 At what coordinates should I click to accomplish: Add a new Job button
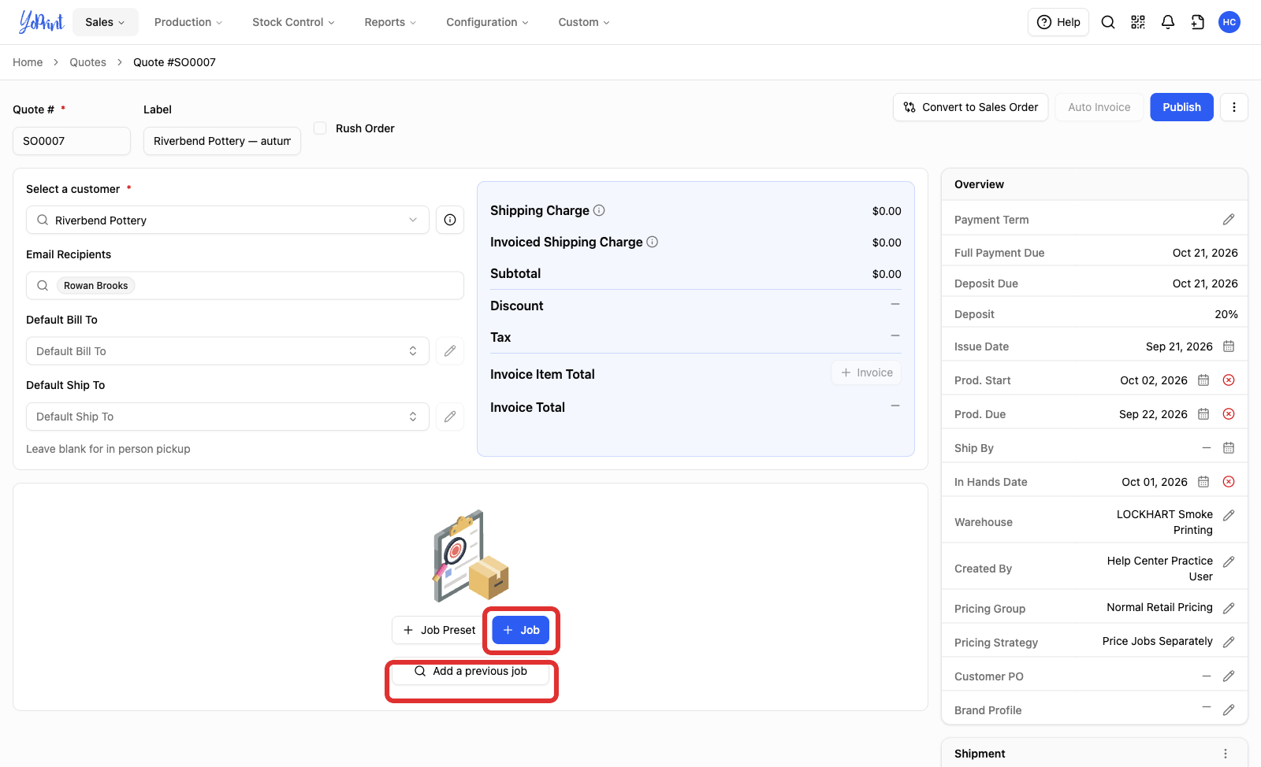pyautogui.click(x=521, y=630)
